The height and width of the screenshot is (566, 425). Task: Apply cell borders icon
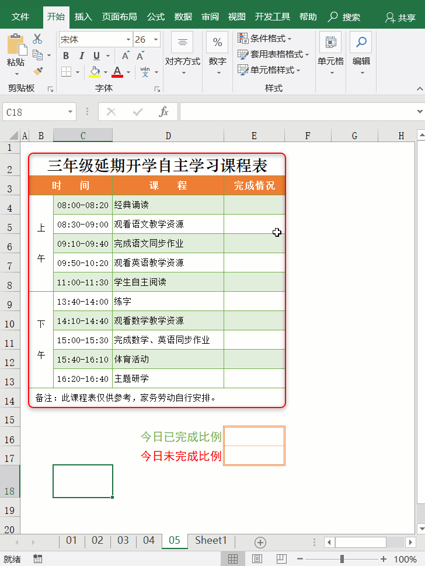(x=67, y=71)
